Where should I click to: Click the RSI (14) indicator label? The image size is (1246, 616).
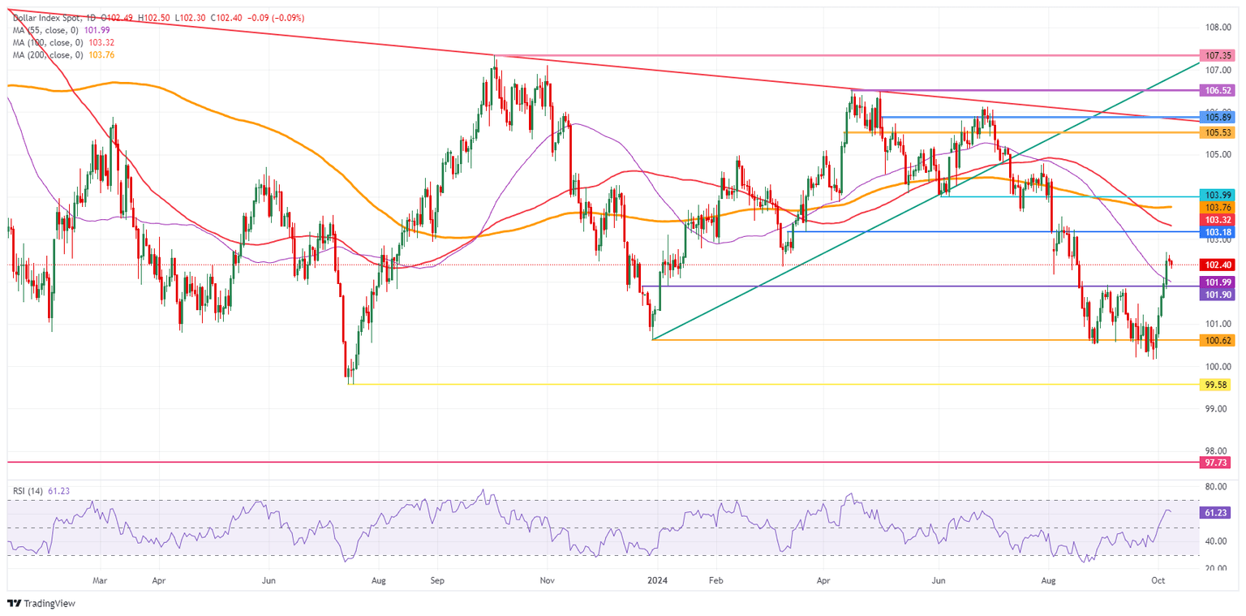click(x=26, y=490)
